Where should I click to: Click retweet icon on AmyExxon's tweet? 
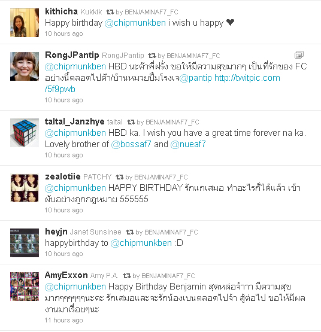click(x=127, y=276)
